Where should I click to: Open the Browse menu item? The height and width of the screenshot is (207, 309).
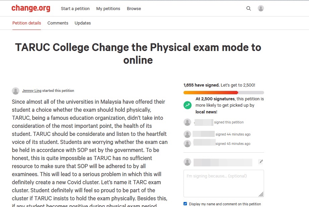(134, 8)
